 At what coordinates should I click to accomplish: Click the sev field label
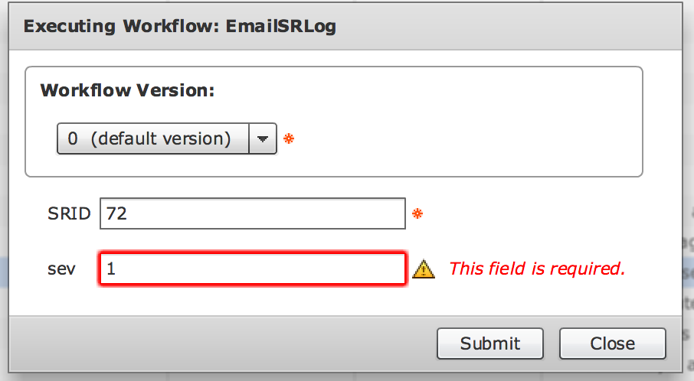pos(61,269)
